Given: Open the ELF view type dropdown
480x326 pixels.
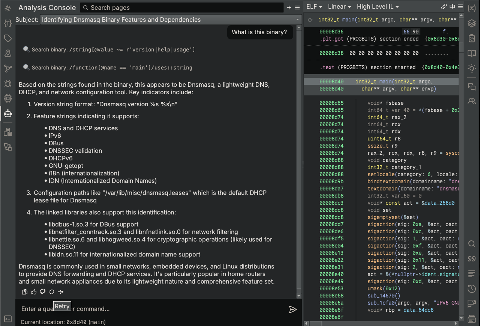Looking at the screenshot, I should (315, 7).
